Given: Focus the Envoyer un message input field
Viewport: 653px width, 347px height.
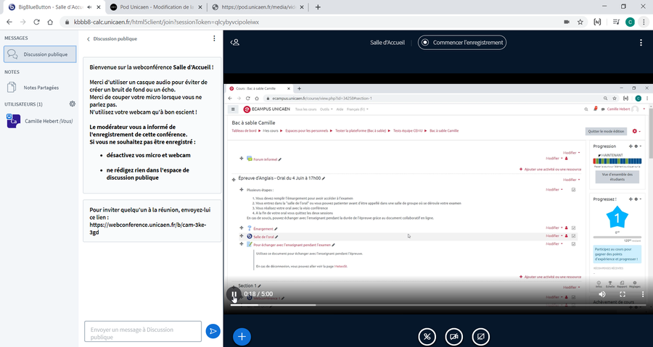Looking at the screenshot, I should click(x=143, y=331).
